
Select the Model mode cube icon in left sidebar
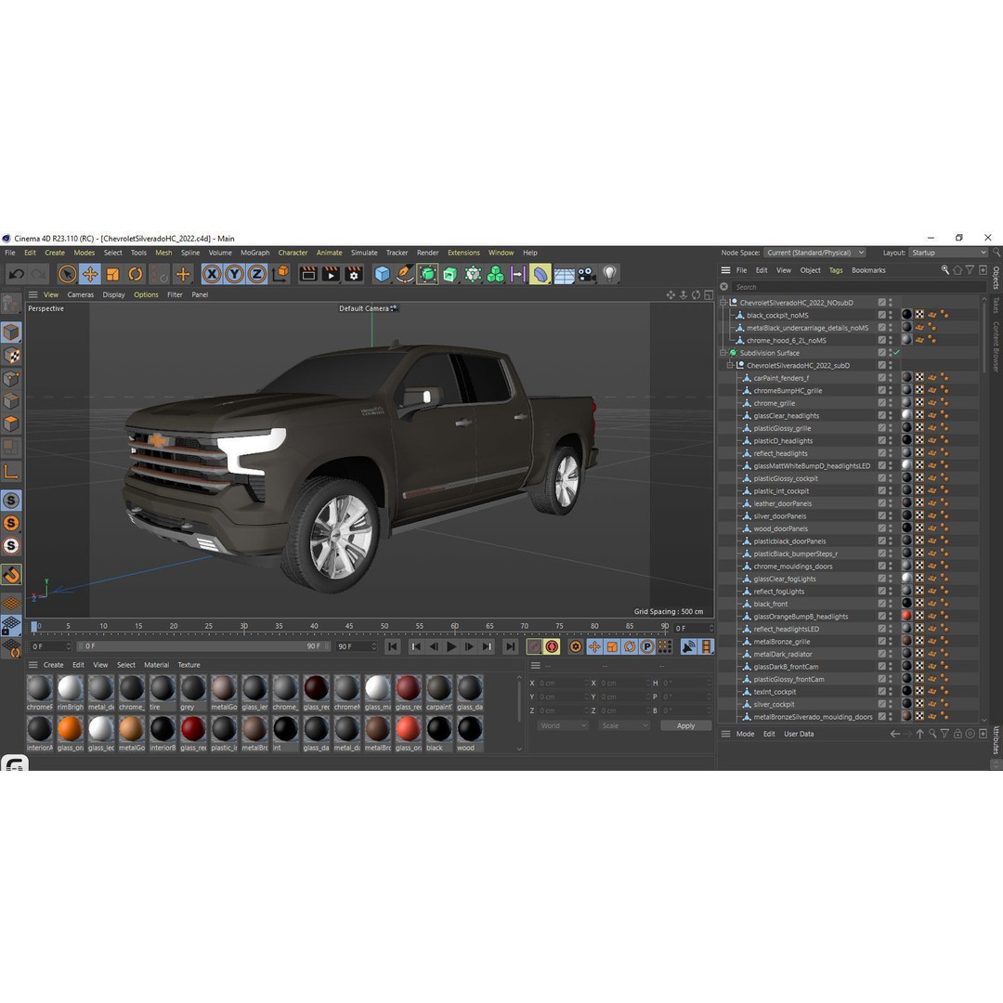[11, 332]
